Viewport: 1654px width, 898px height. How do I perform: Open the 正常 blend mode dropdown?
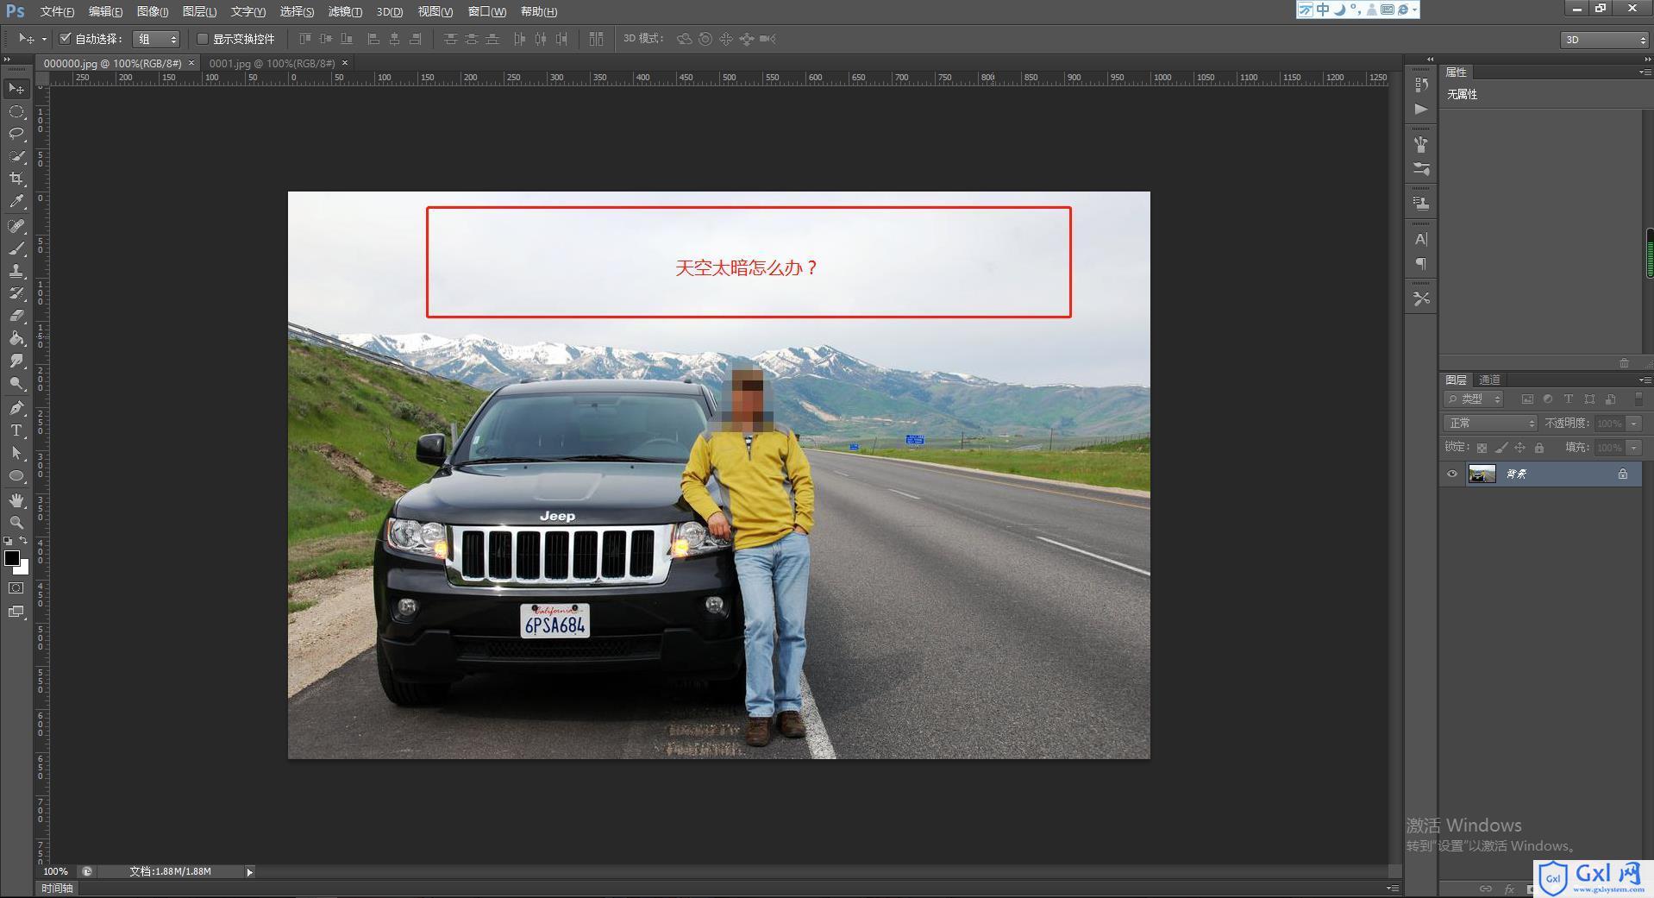tap(1490, 424)
